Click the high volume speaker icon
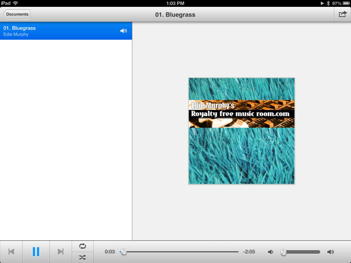 pos(331,252)
